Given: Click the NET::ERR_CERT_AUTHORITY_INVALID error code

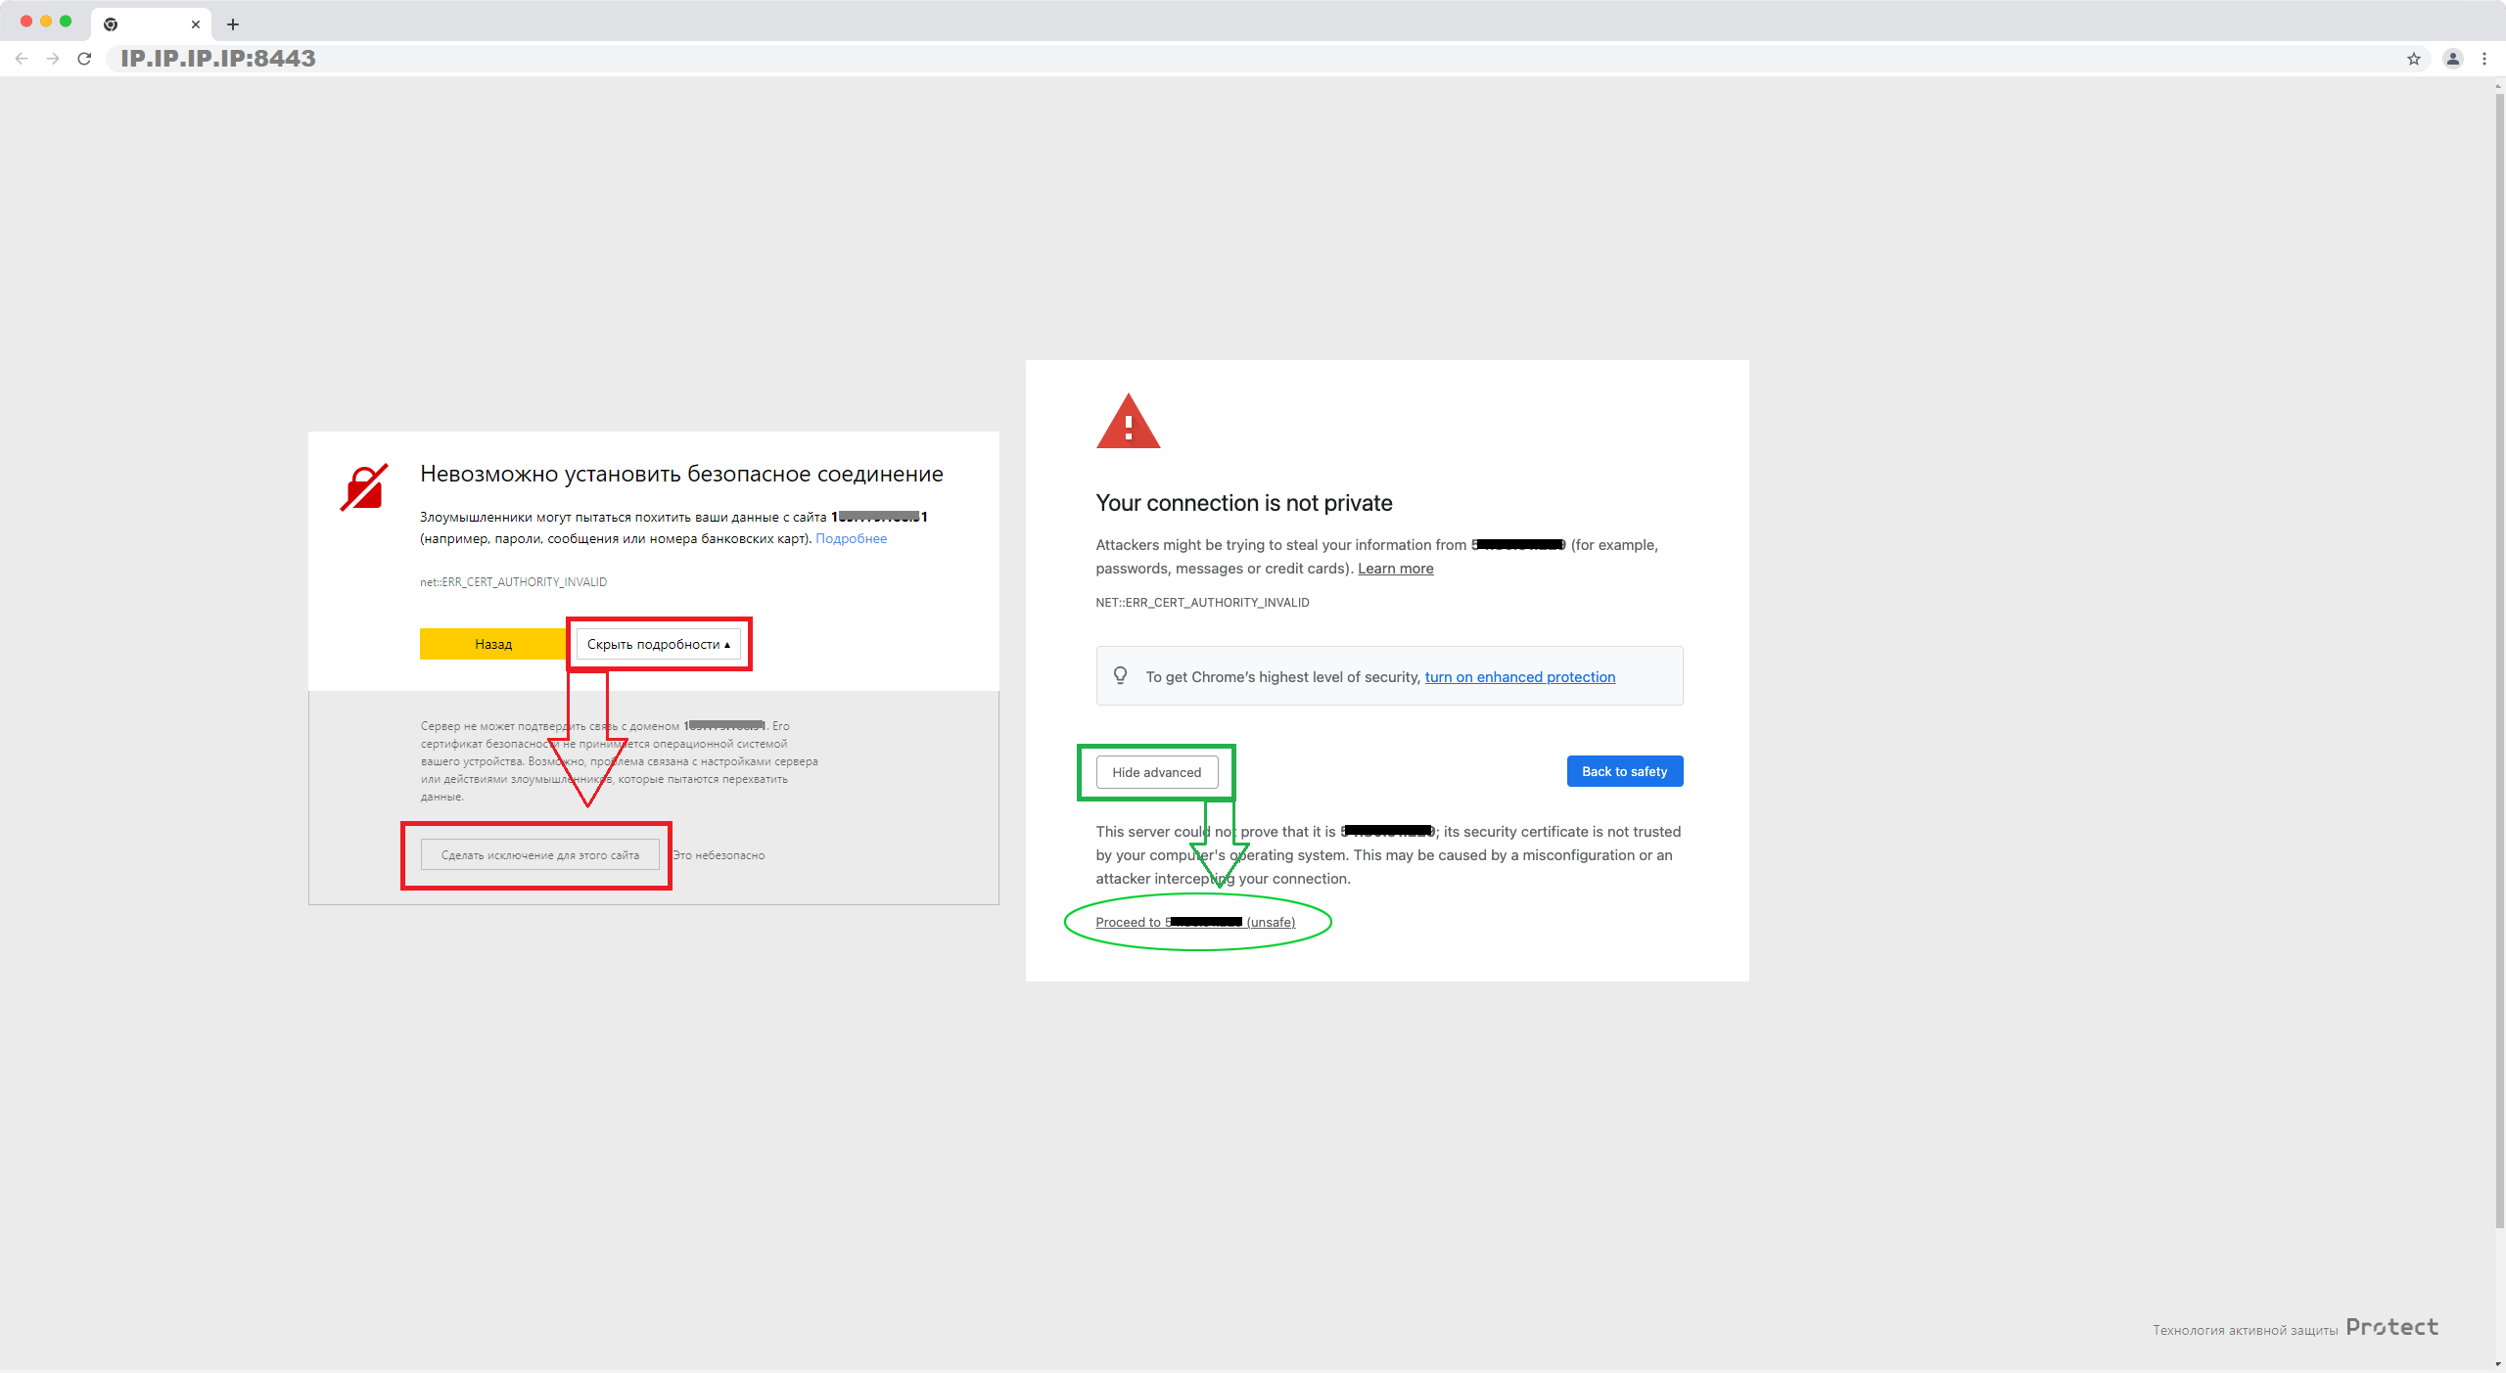Looking at the screenshot, I should (x=1202, y=603).
